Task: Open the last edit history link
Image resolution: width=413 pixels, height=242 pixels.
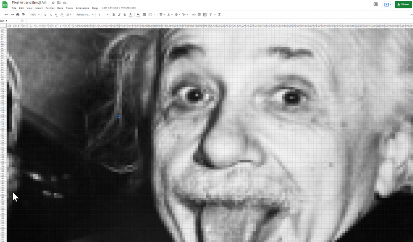Action: coord(119,8)
